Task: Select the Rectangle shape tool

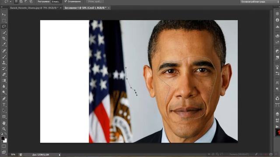Action: point(4,116)
